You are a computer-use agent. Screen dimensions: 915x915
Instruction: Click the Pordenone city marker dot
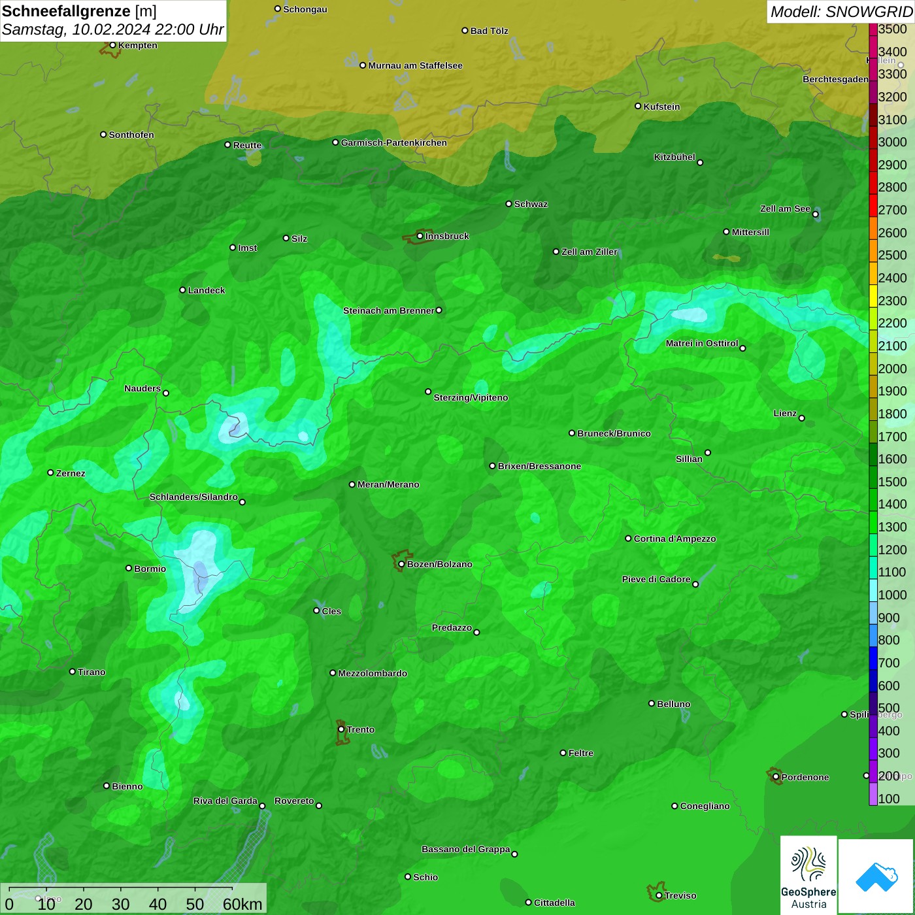click(776, 777)
